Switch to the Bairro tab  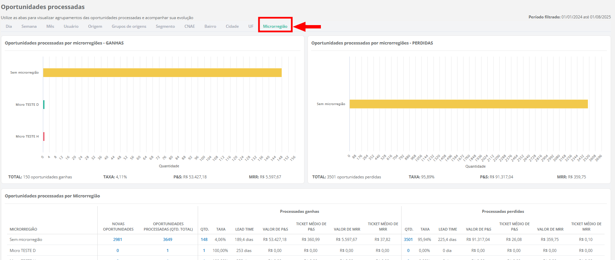click(210, 26)
